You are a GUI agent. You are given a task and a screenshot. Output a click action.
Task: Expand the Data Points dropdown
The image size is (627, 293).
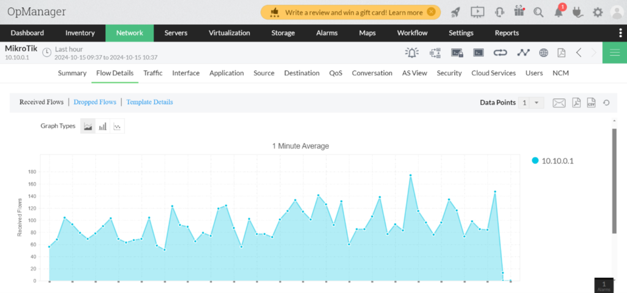click(x=536, y=103)
